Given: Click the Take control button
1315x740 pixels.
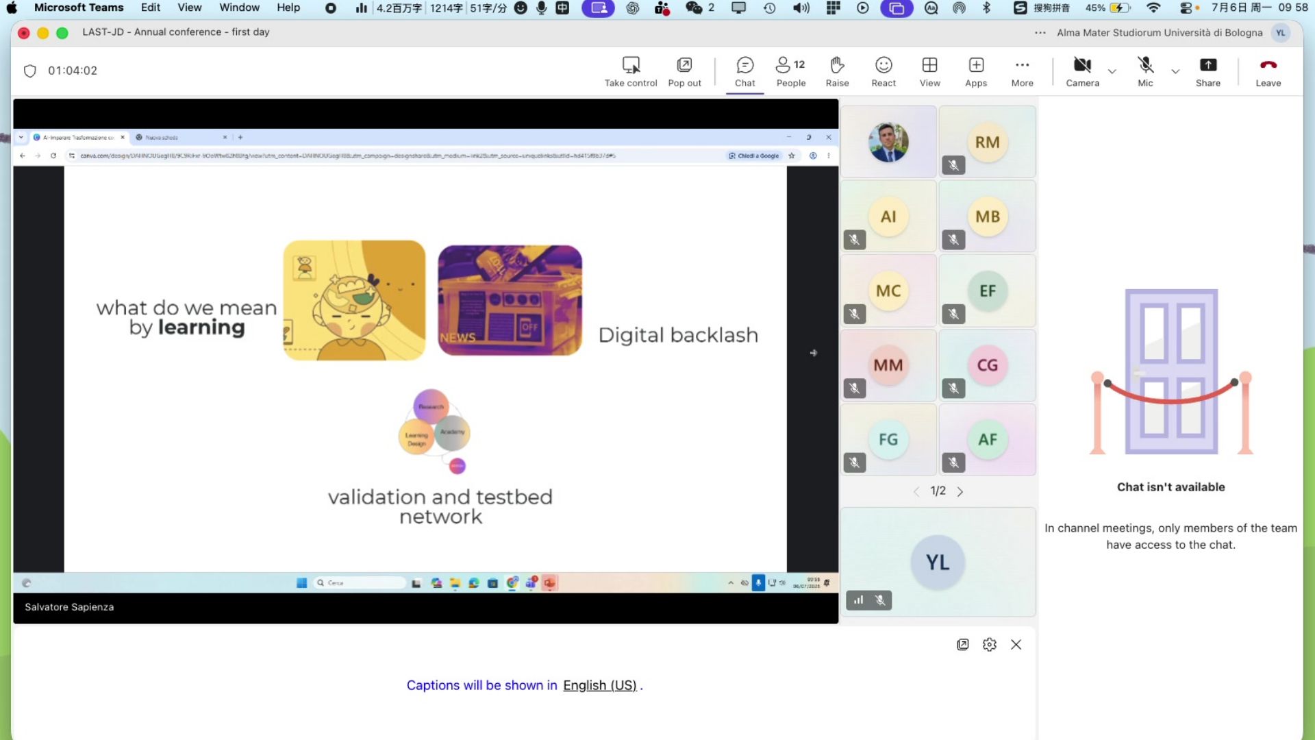Looking at the screenshot, I should click(630, 72).
